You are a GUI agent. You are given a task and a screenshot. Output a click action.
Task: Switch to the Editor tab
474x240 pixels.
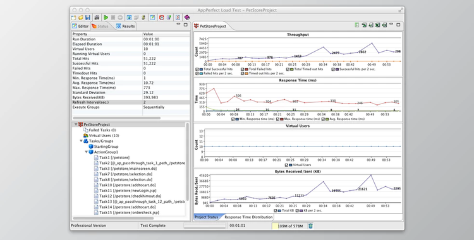[80, 26]
